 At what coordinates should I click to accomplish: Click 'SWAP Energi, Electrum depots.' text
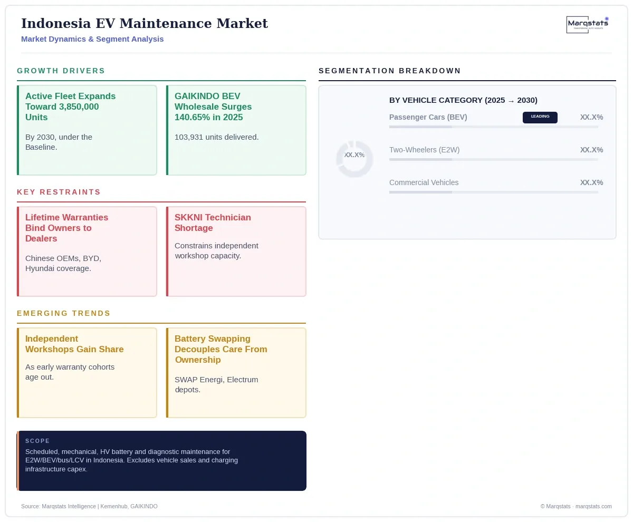click(x=216, y=384)
